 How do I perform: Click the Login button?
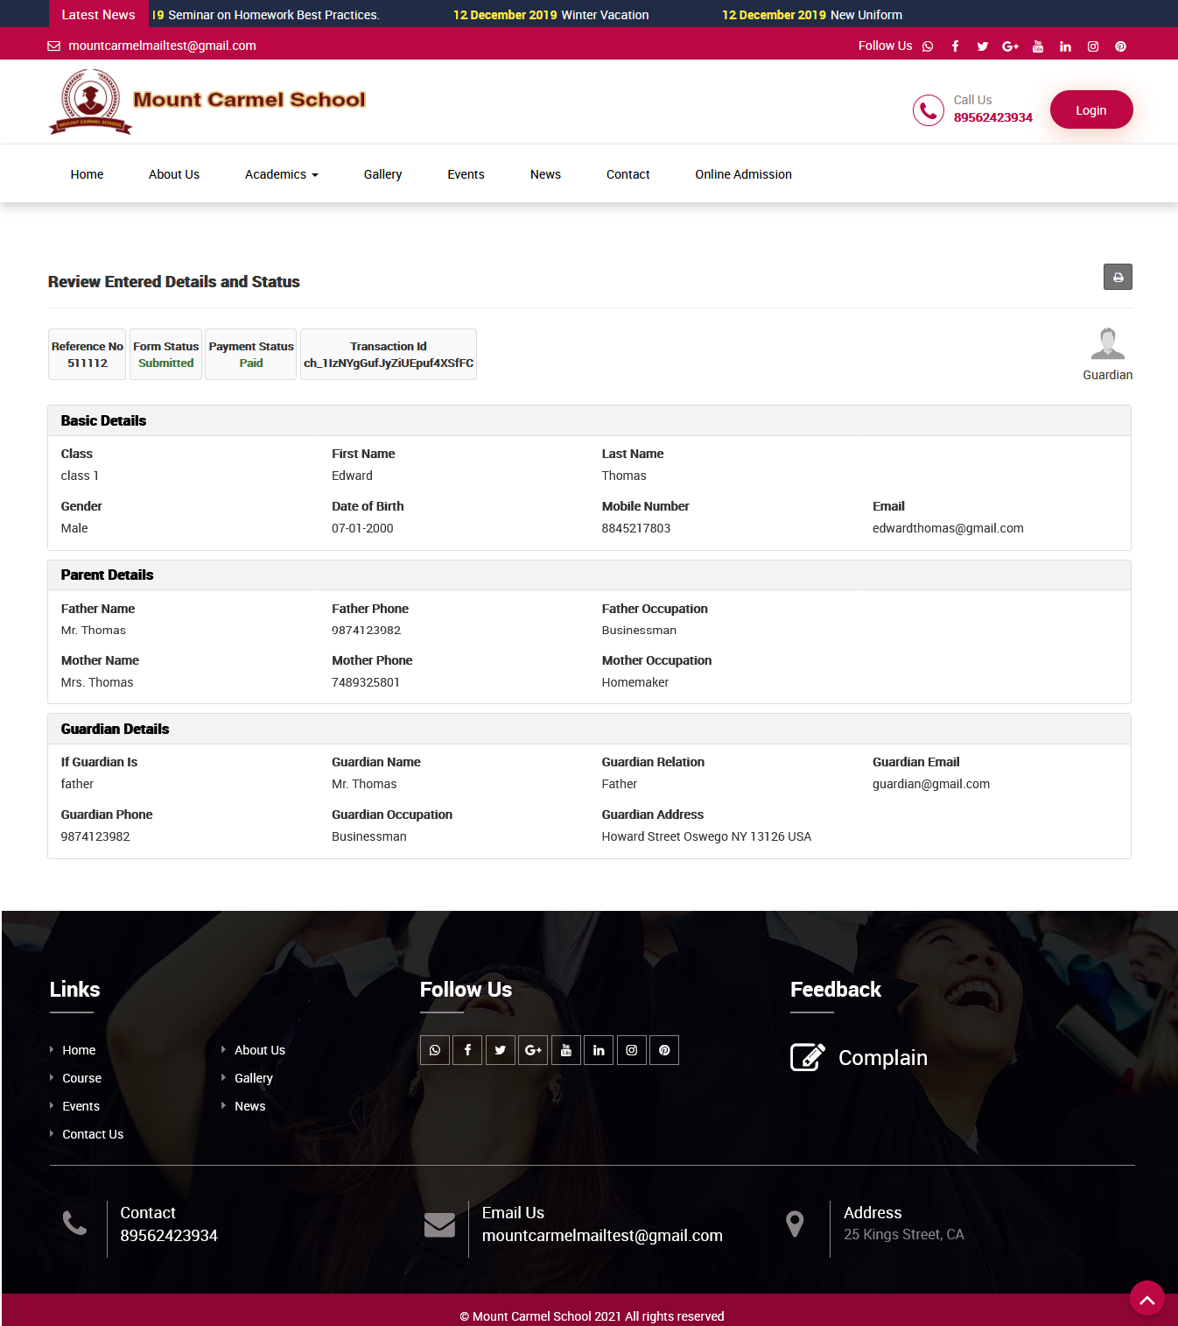[1090, 109]
